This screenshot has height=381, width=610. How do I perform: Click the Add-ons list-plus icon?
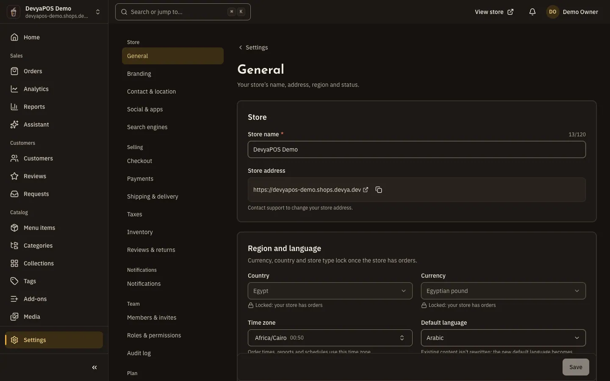(x=14, y=299)
